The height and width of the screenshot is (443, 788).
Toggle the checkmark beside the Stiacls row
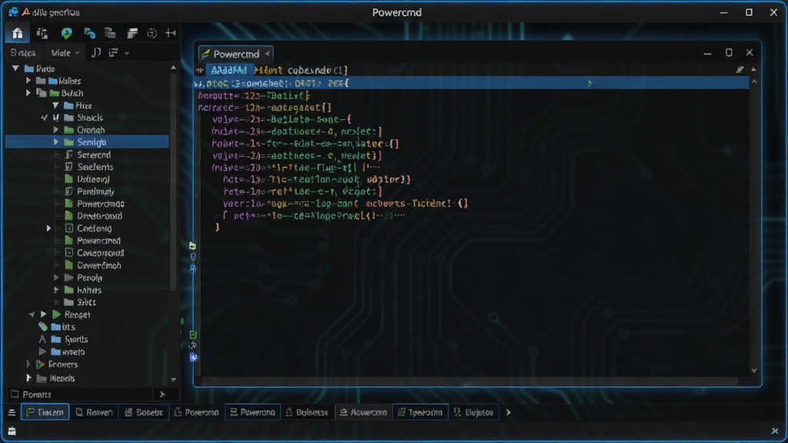coord(44,118)
